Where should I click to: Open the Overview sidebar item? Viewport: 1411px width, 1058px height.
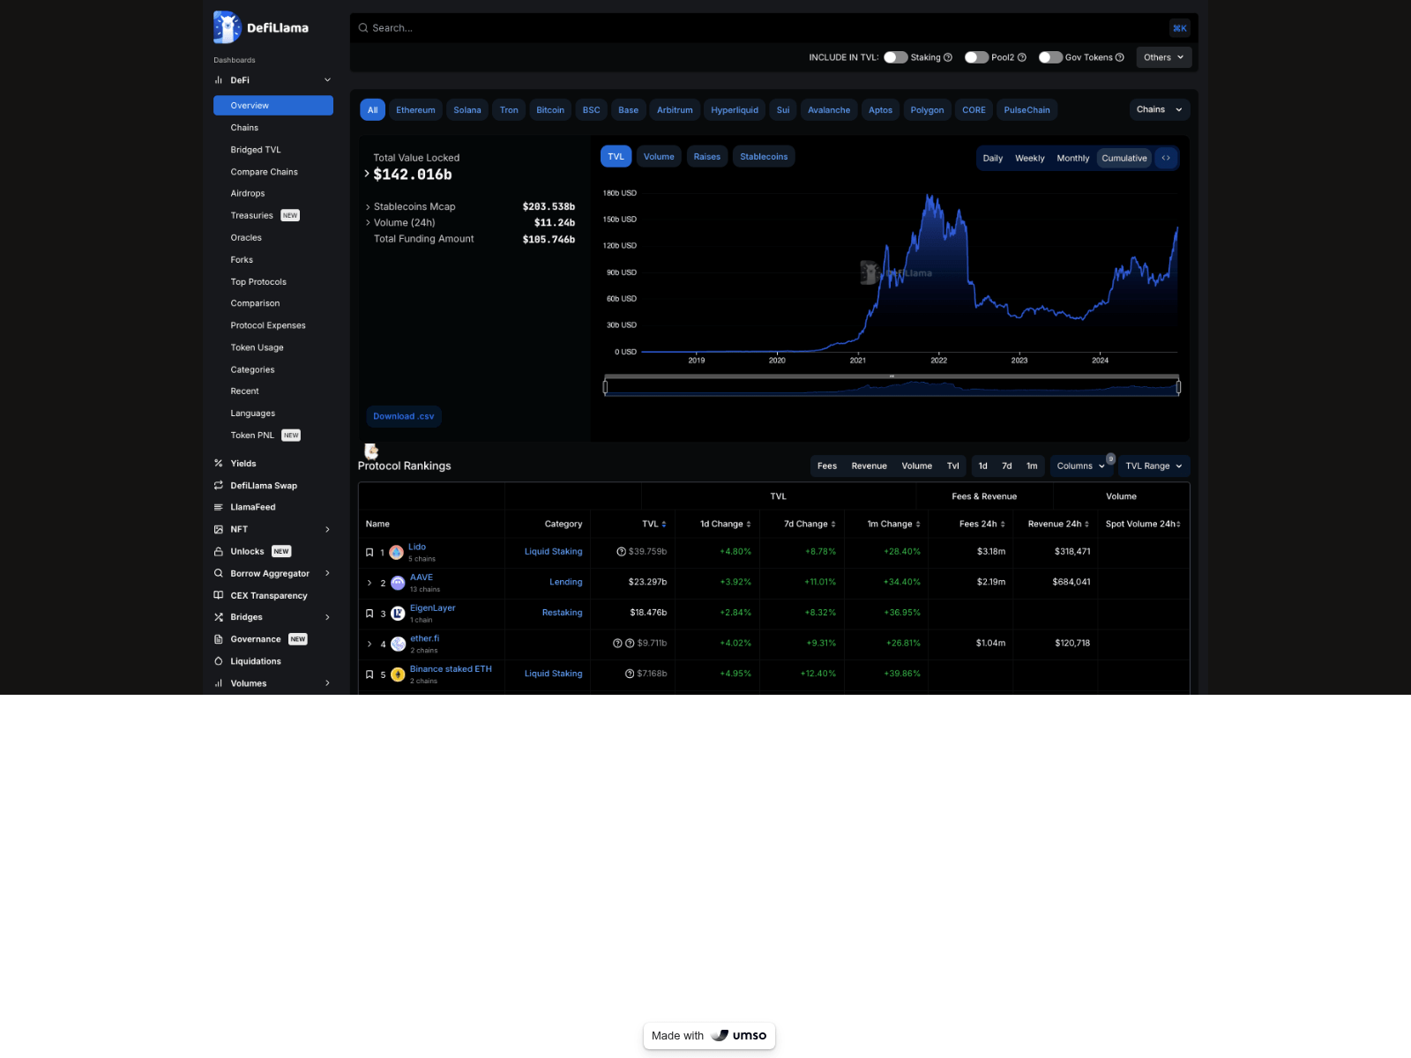click(273, 106)
